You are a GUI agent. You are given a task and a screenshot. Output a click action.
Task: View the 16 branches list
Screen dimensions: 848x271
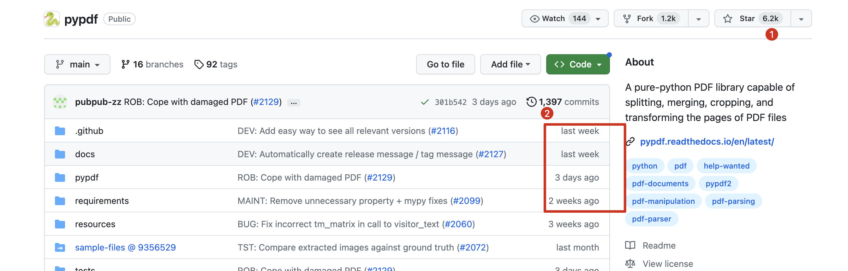tap(152, 64)
